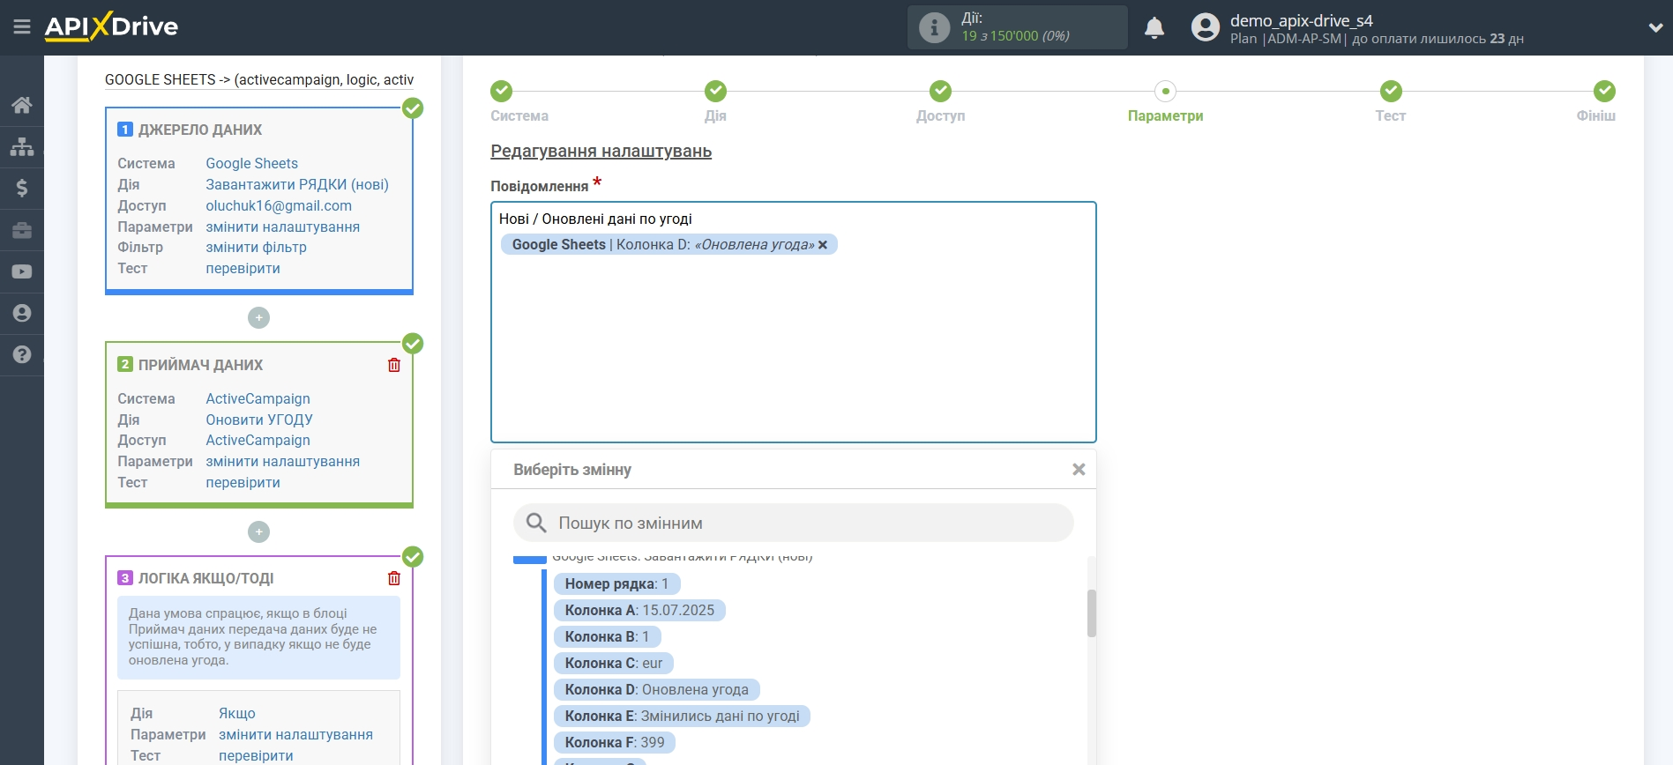The image size is (1673, 765).
Task: Open ActiveCampaign system link in receiver
Action: click(258, 398)
